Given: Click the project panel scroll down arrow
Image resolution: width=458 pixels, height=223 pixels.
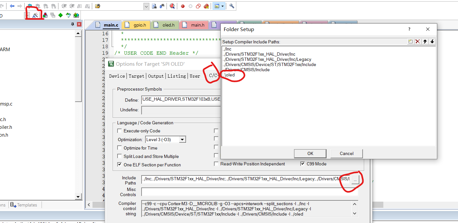Looking at the screenshot, I should click(78, 196).
